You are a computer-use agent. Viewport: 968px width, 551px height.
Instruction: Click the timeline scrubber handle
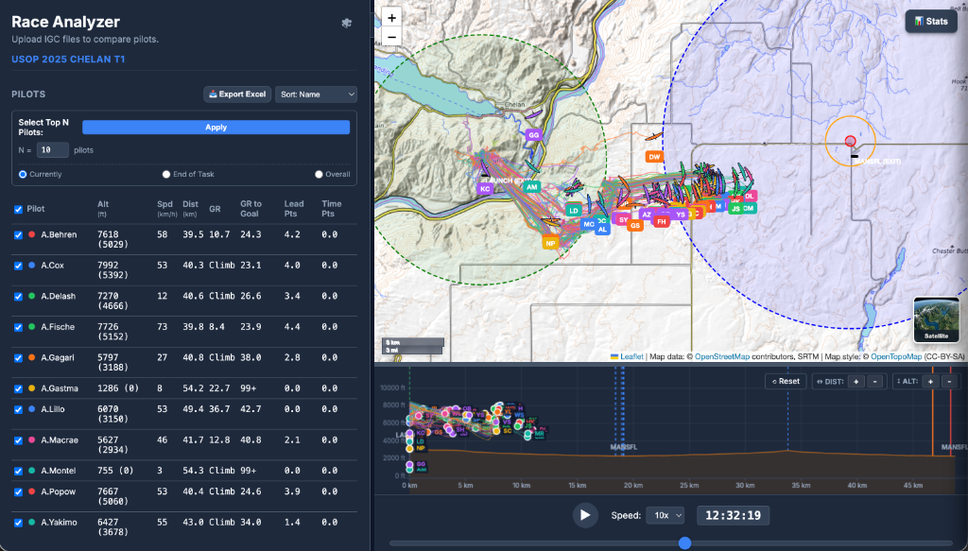684,543
